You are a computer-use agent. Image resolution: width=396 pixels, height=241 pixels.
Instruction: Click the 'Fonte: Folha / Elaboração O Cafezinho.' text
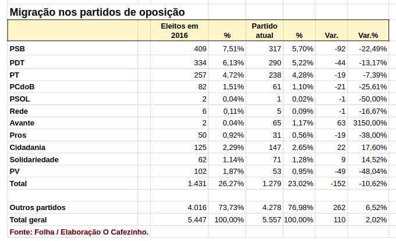79,232
